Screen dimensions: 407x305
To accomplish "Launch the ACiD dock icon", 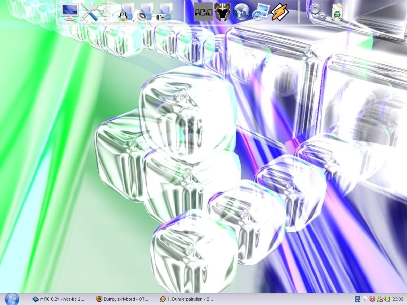I will 203,12.
